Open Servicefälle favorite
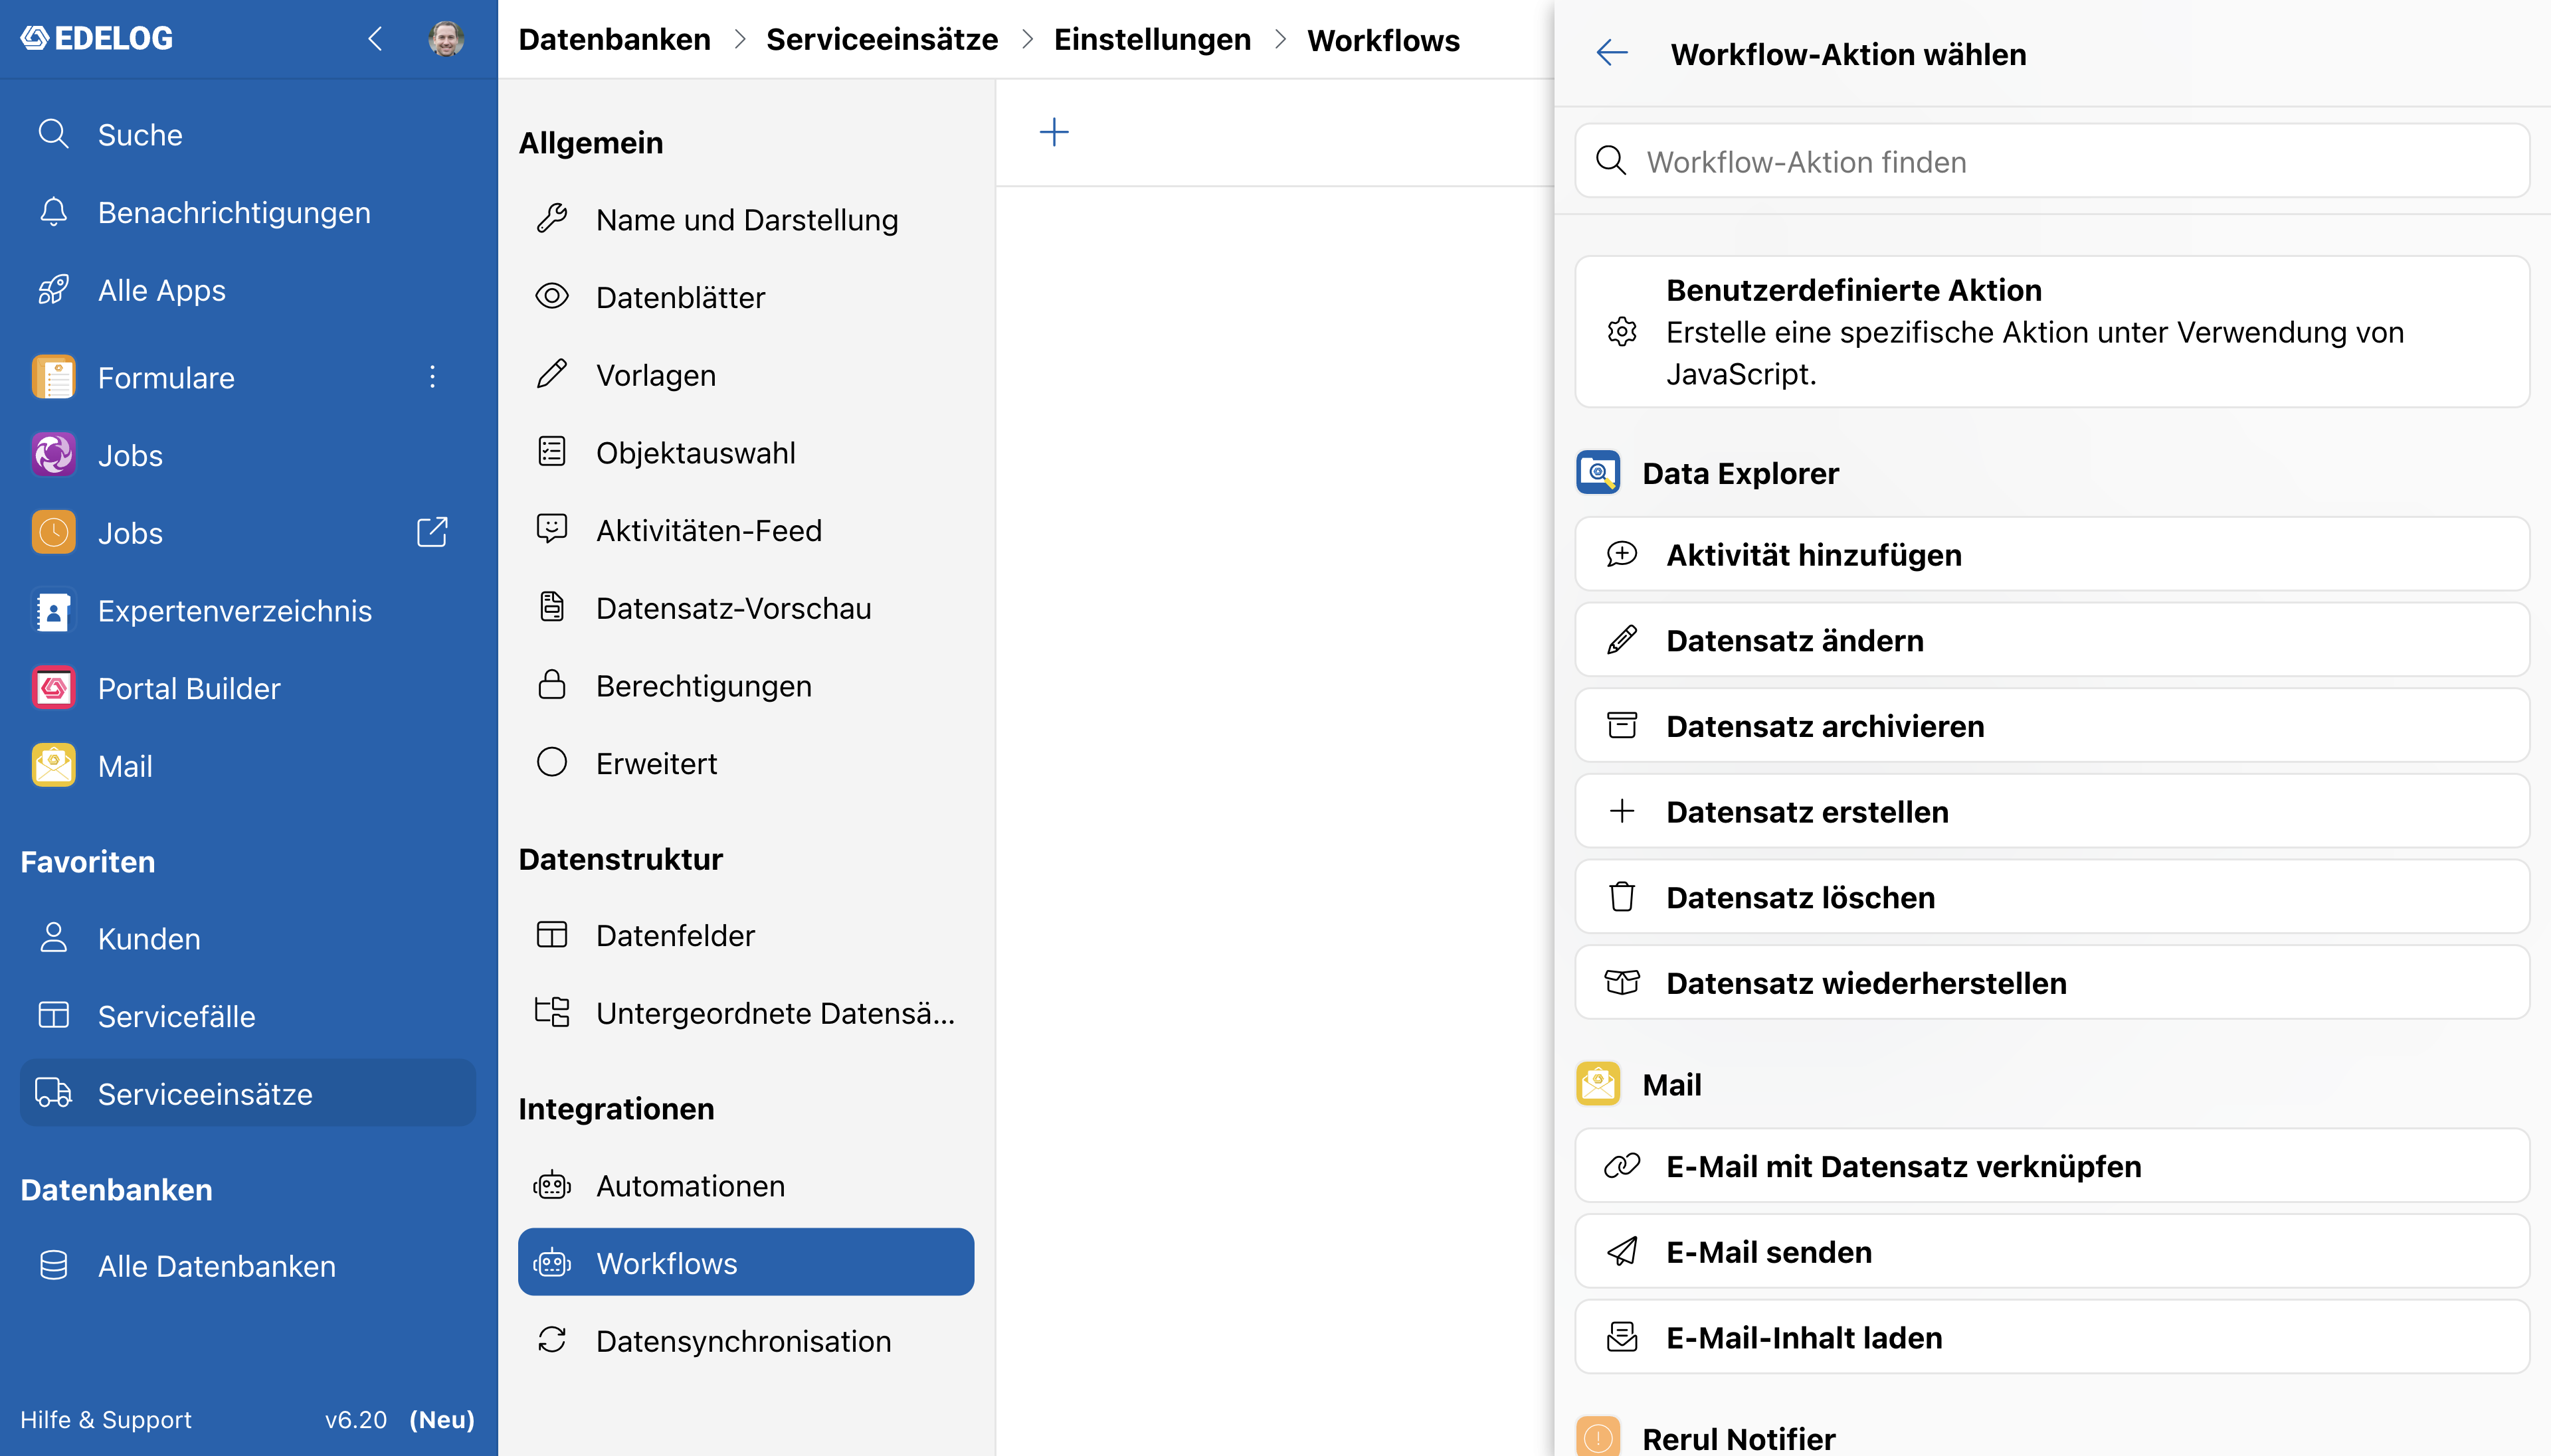The height and width of the screenshot is (1456, 2551). [248, 1016]
